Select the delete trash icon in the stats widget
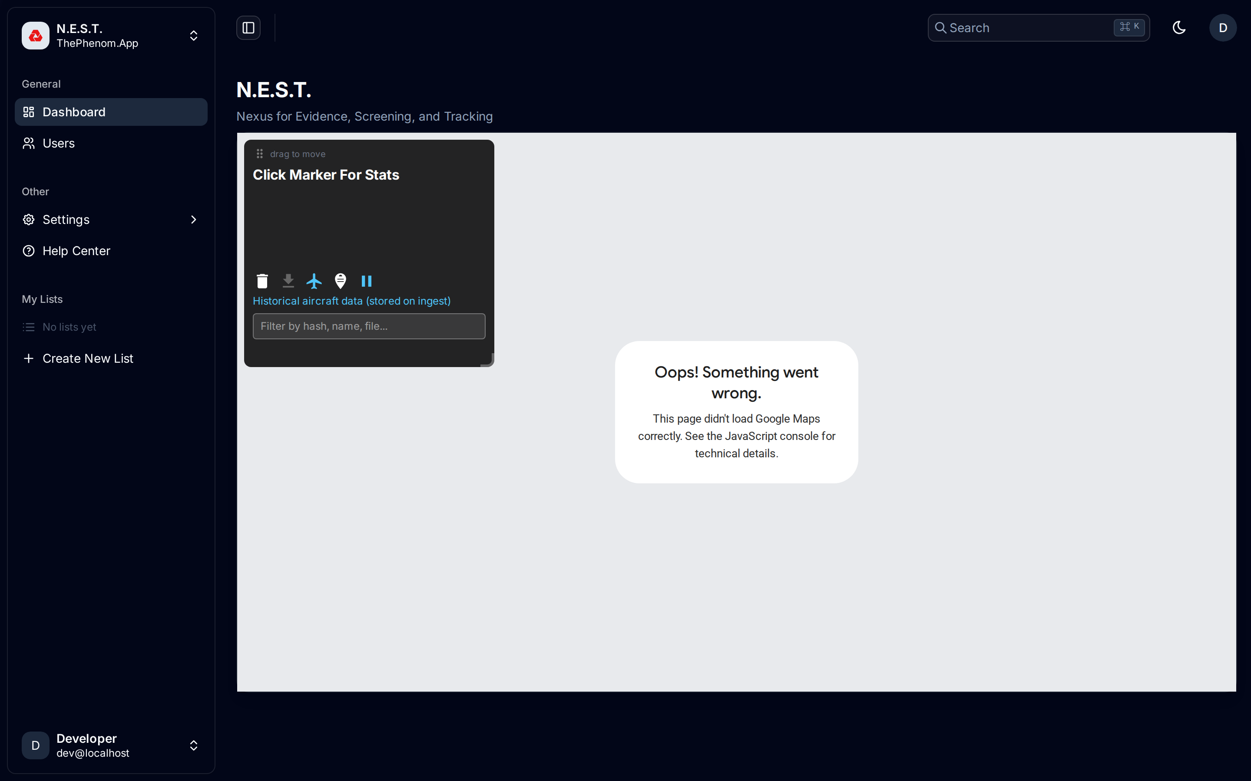1251x781 pixels. click(262, 280)
